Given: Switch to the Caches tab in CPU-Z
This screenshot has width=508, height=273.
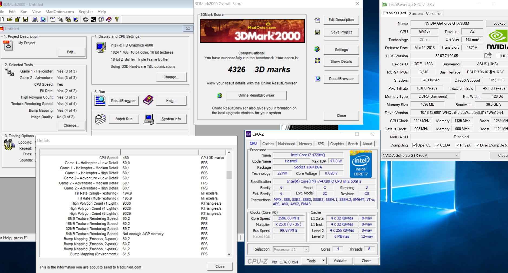Looking at the screenshot, I should pos(268,144).
